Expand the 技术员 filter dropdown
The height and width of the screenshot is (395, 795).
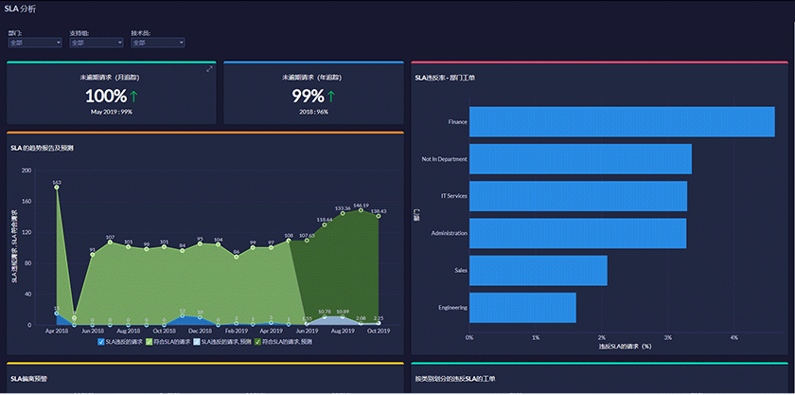157,42
